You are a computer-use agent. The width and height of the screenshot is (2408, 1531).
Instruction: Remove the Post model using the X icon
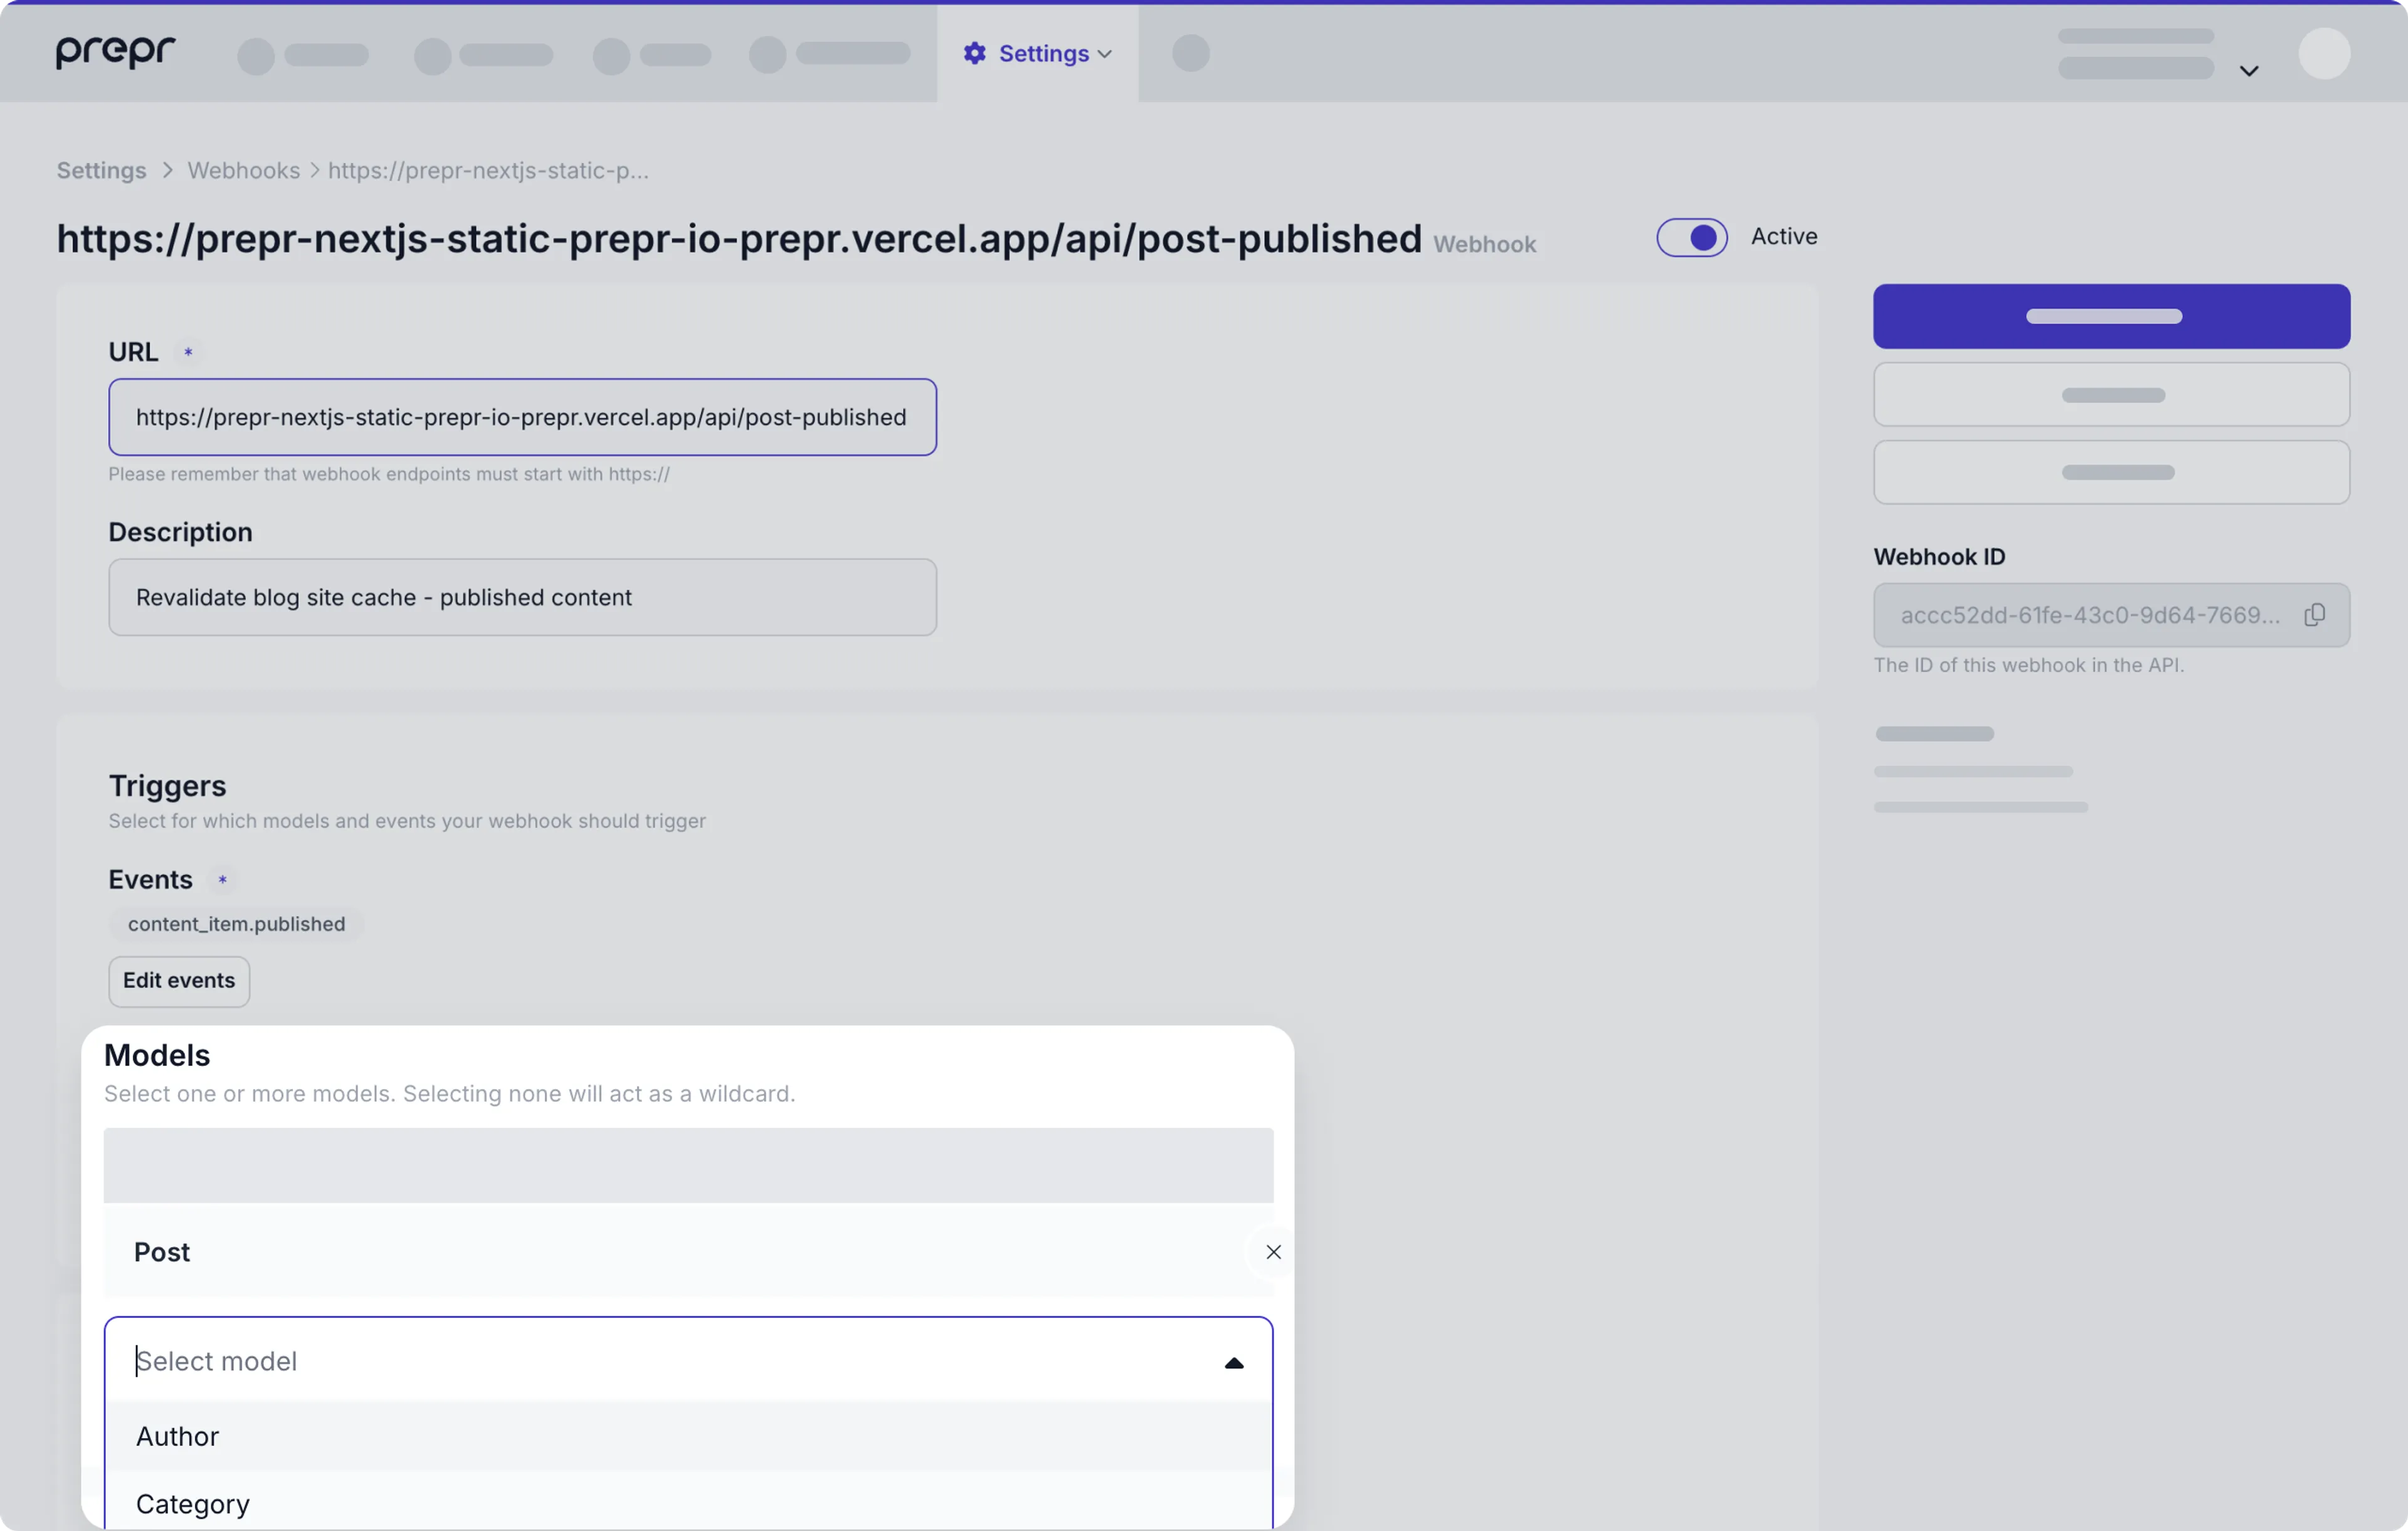(1273, 1251)
